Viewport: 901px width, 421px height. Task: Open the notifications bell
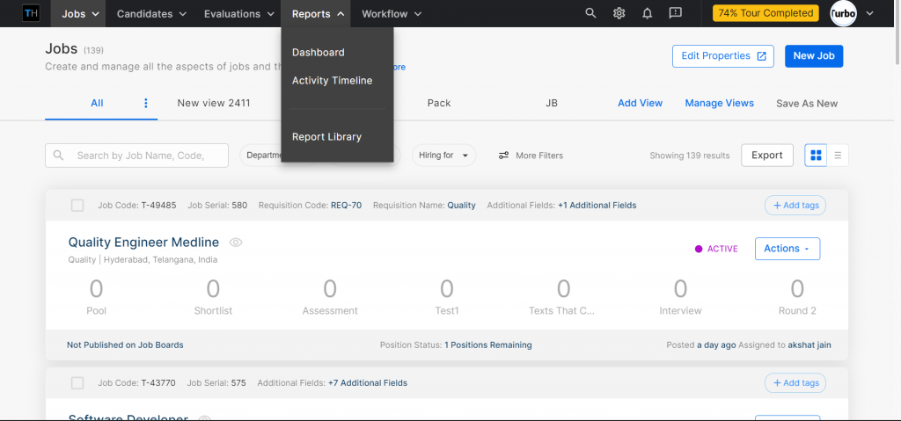(x=648, y=13)
